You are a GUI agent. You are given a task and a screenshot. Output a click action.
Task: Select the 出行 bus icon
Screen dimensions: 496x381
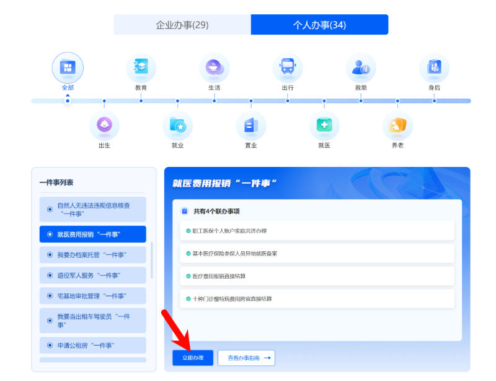pos(288,68)
